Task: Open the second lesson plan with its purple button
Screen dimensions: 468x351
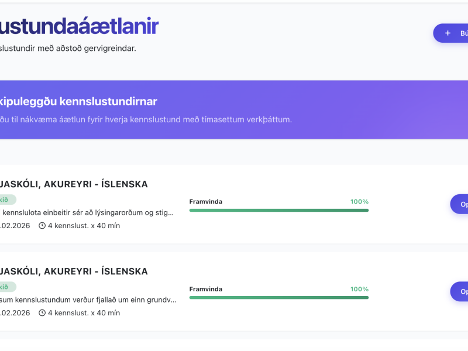Action: [x=460, y=291]
